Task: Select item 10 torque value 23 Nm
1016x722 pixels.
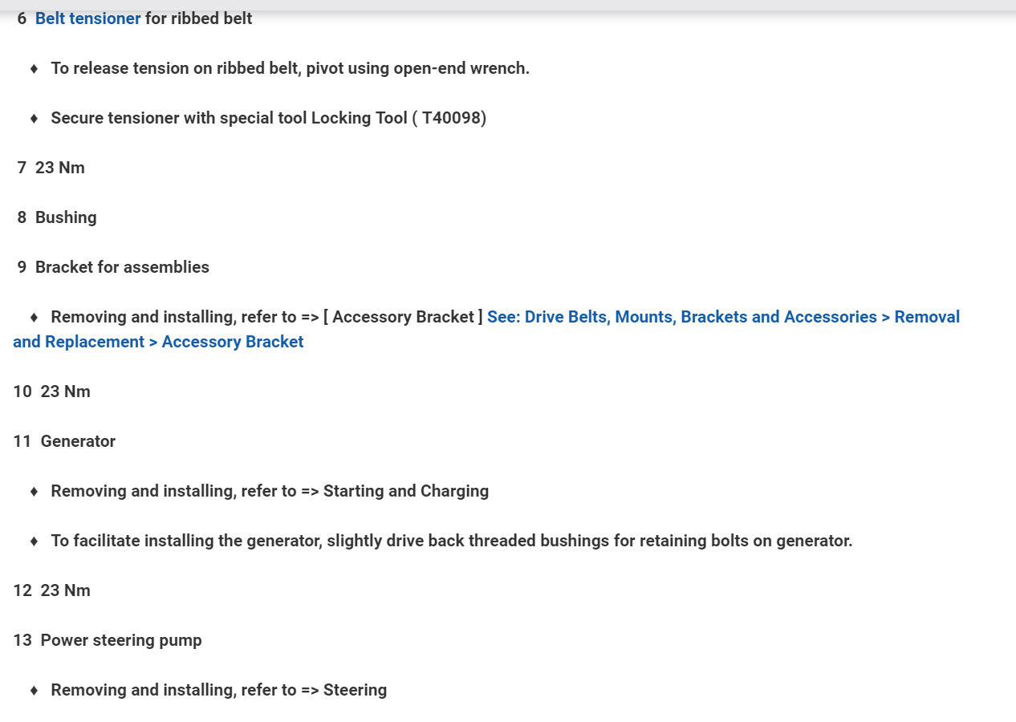Action: click(x=66, y=391)
